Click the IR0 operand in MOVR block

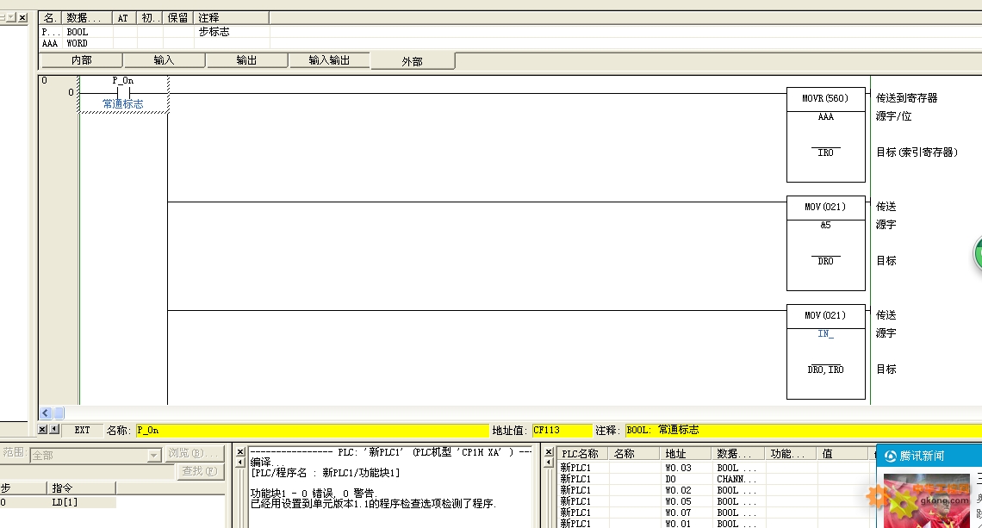coord(825,152)
